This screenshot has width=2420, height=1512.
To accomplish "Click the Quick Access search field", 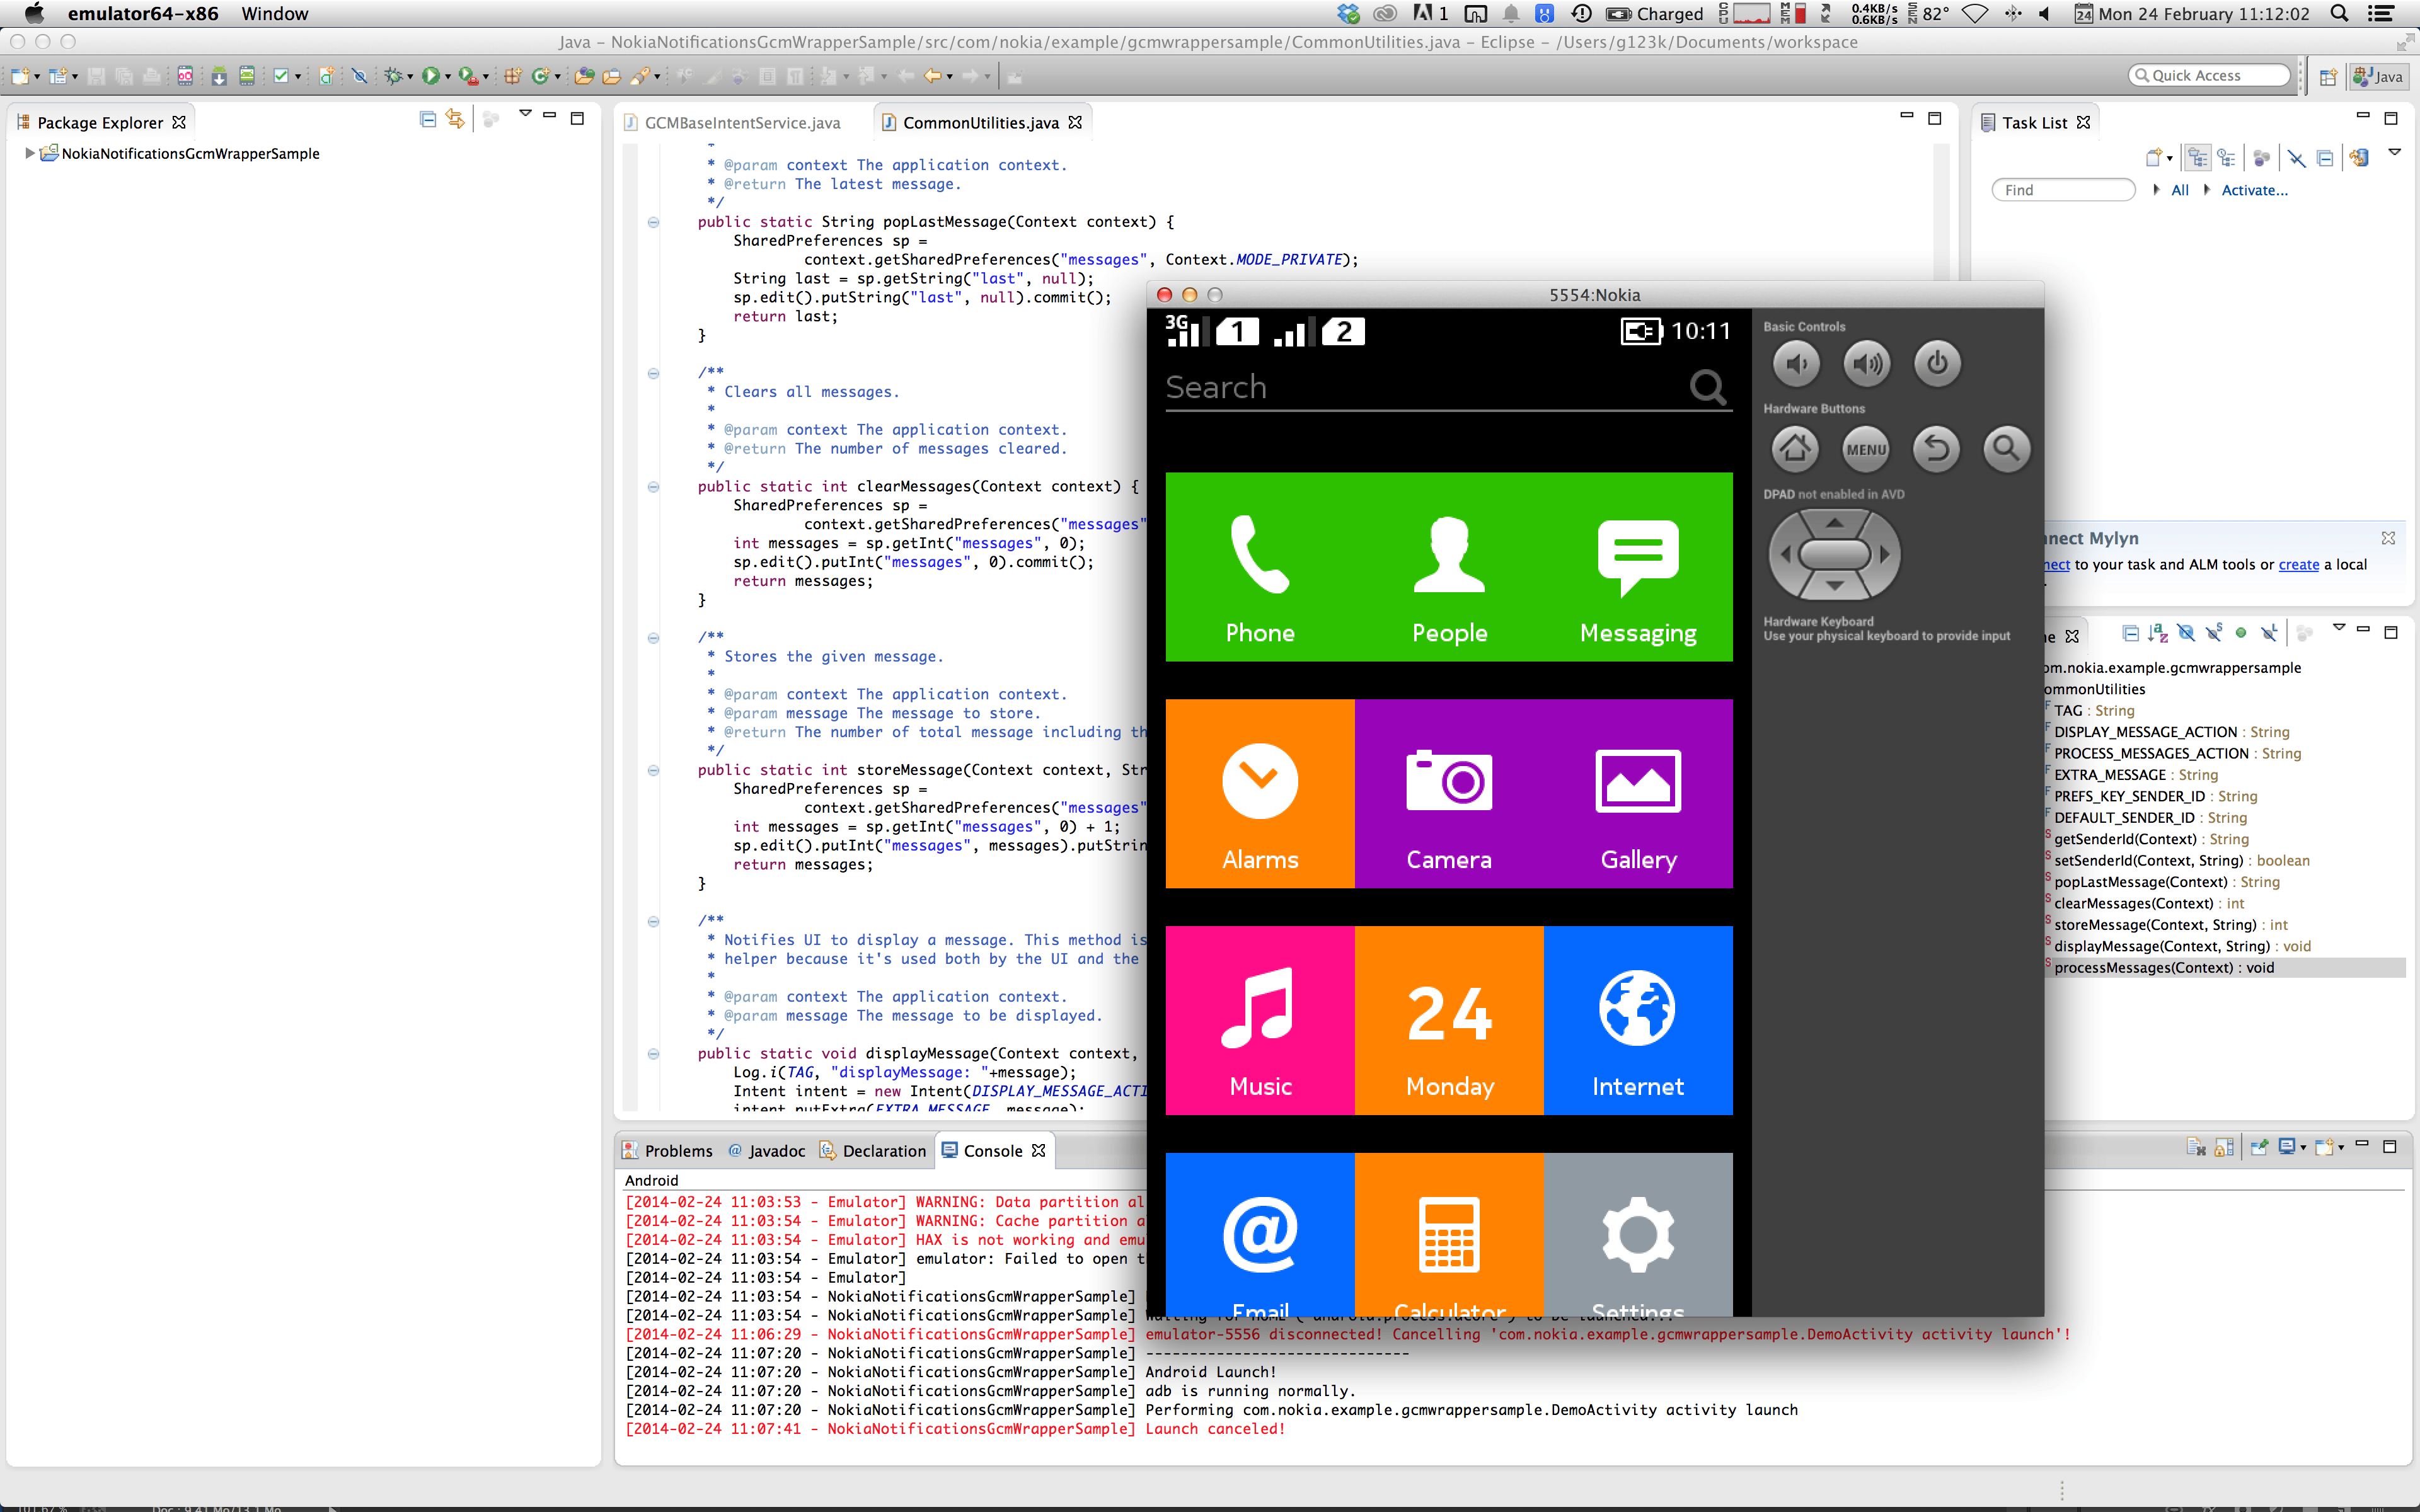I will (2209, 75).
